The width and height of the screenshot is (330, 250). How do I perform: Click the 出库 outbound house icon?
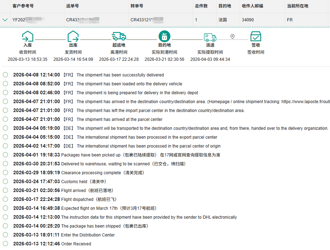tap(73, 36)
